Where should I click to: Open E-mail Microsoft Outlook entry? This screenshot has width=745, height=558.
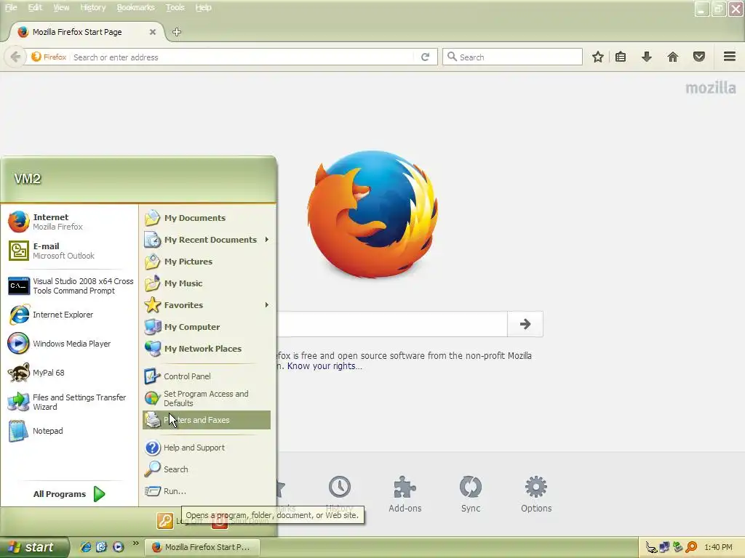coord(69,251)
